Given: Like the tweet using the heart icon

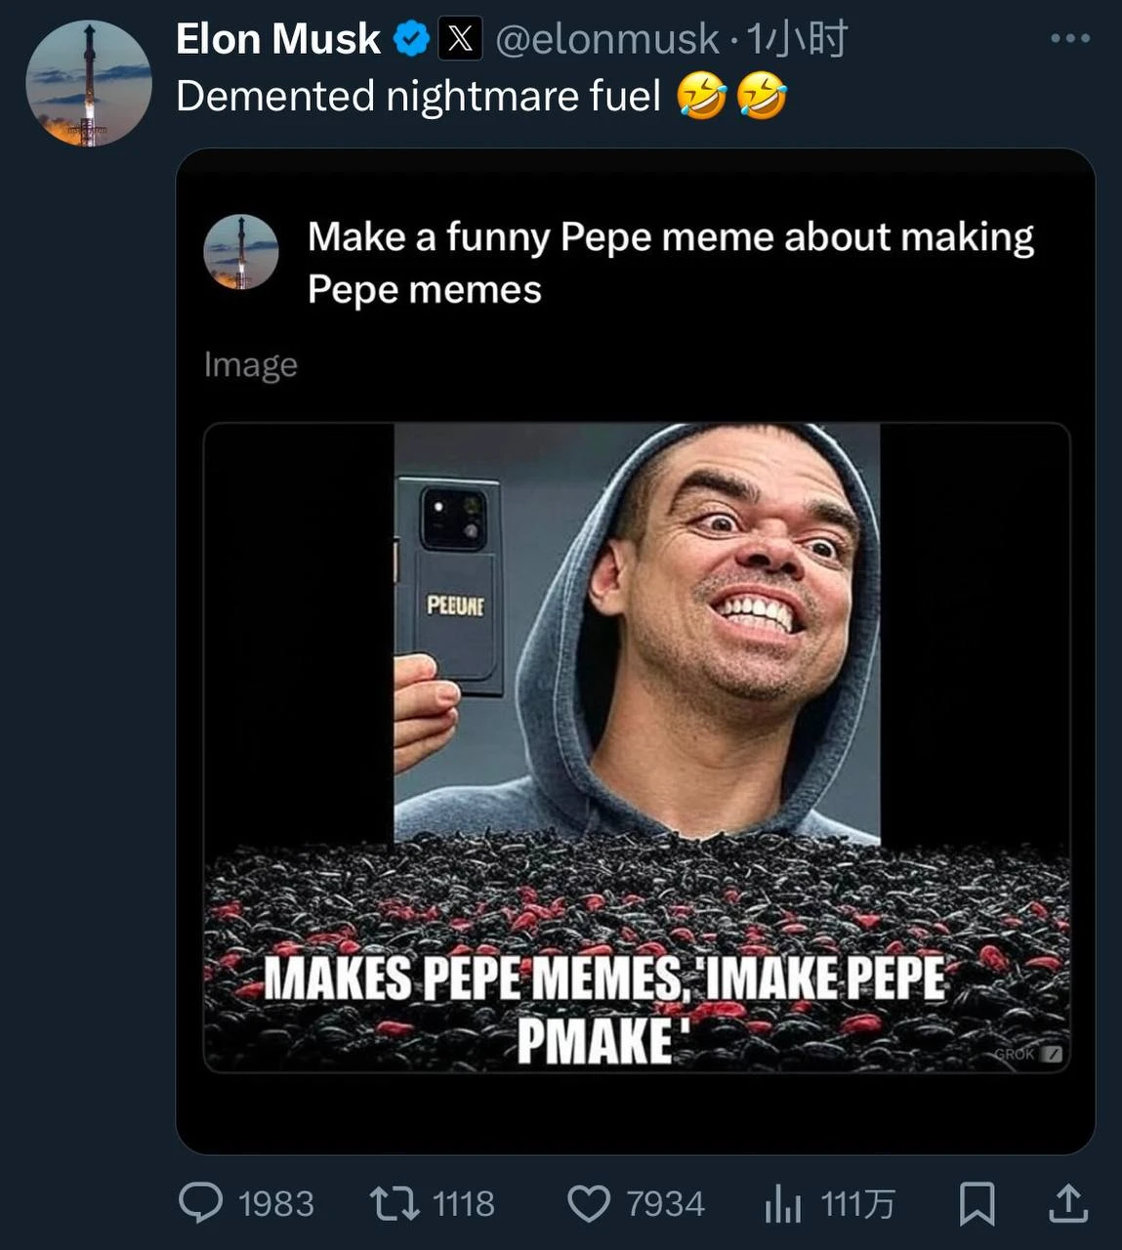Looking at the screenshot, I should click(590, 1204).
